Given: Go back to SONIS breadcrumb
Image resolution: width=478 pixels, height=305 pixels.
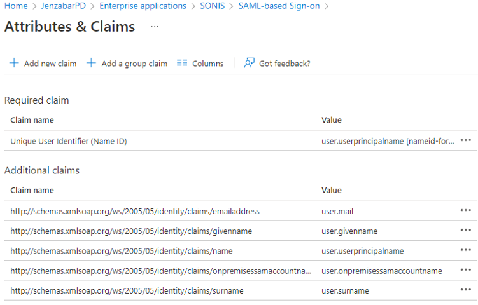Looking at the screenshot, I should click(x=213, y=6).
